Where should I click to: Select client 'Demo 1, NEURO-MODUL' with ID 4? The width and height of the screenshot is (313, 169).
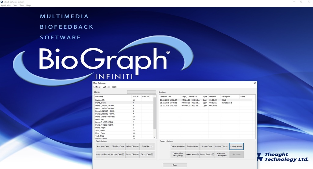[124, 106]
